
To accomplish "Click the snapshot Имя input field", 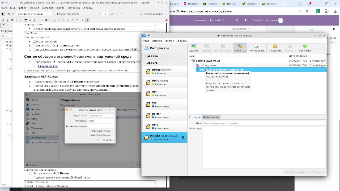I will 264,123.
